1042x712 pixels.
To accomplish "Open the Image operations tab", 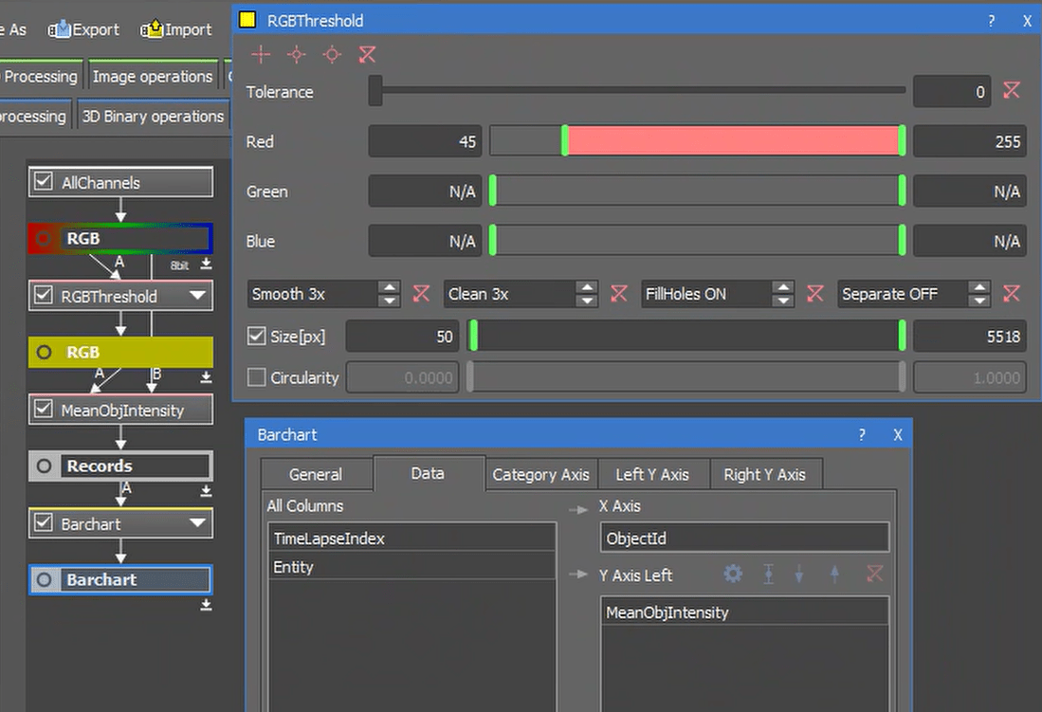I will (x=153, y=75).
